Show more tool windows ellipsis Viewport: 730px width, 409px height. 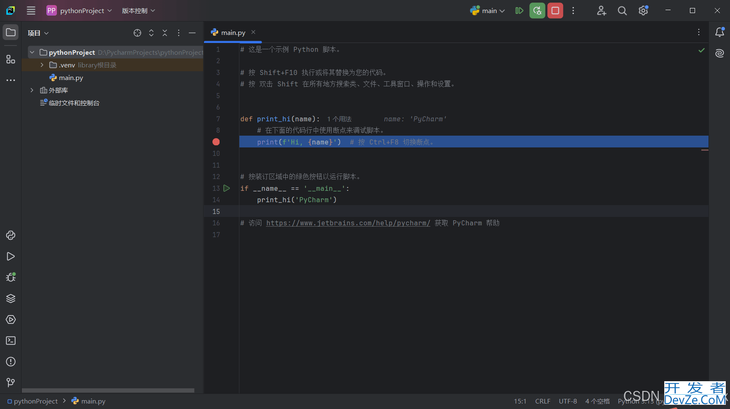11,80
